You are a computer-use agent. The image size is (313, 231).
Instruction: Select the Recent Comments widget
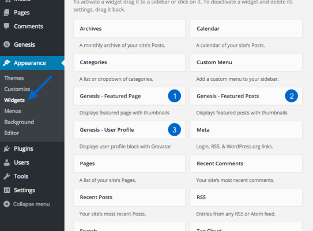[246, 163]
